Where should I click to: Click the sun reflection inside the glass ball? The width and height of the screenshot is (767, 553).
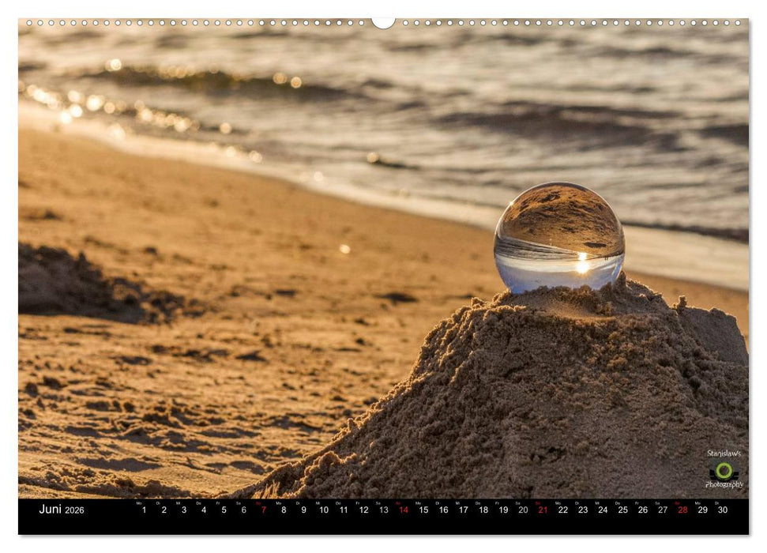coord(582,264)
